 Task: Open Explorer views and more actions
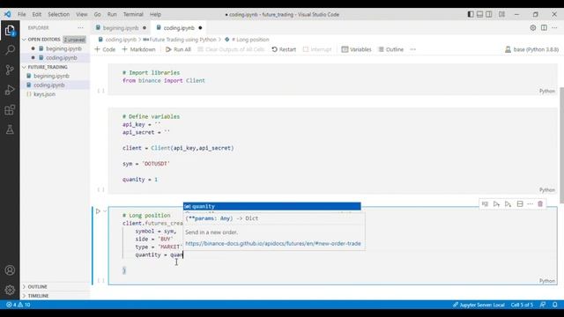pos(80,27)
